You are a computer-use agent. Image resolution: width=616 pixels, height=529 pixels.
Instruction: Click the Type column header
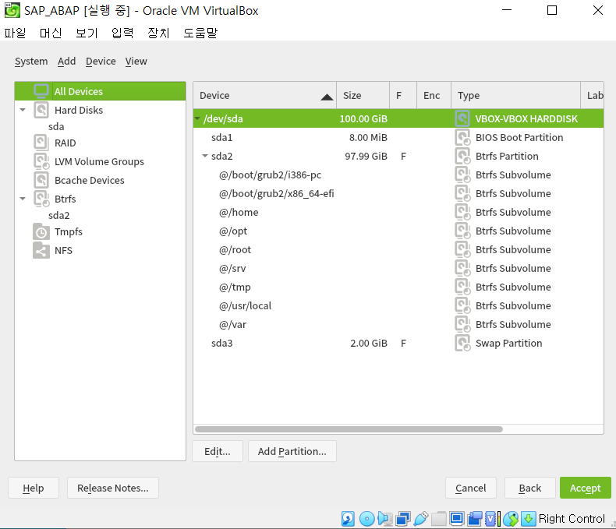515,95
